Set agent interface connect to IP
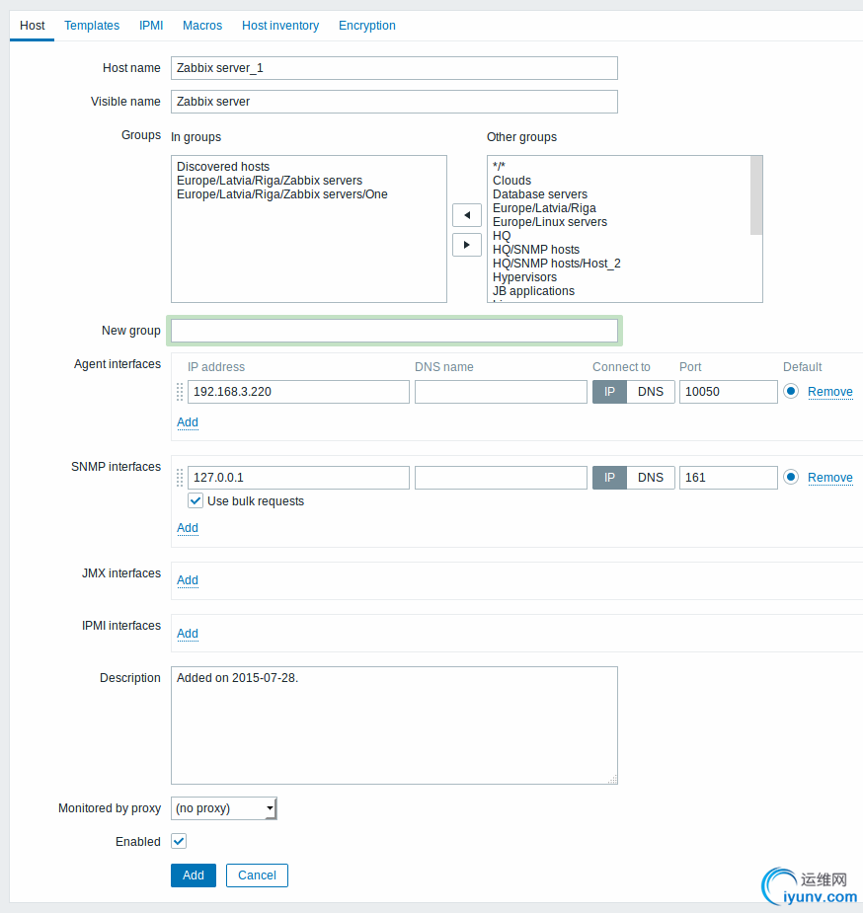This screenshot has width=863, height=913. click(x=609, y=392)
